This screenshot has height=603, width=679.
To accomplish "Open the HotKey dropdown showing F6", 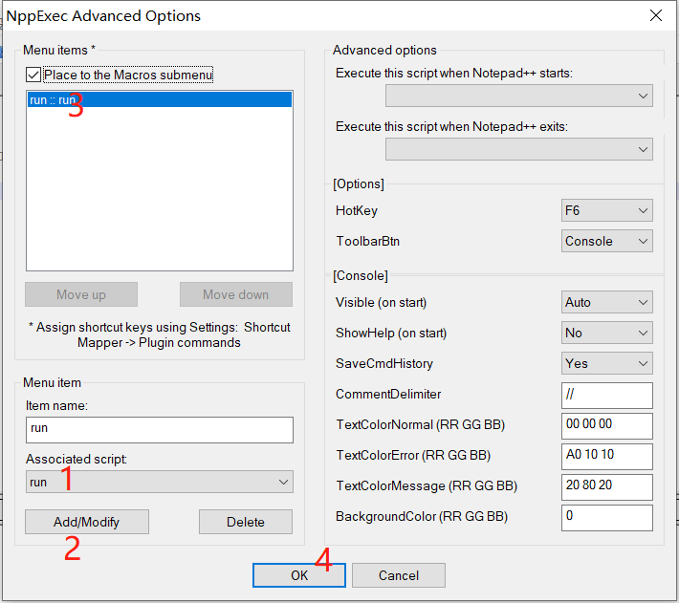I will click(x=606, y=210).
